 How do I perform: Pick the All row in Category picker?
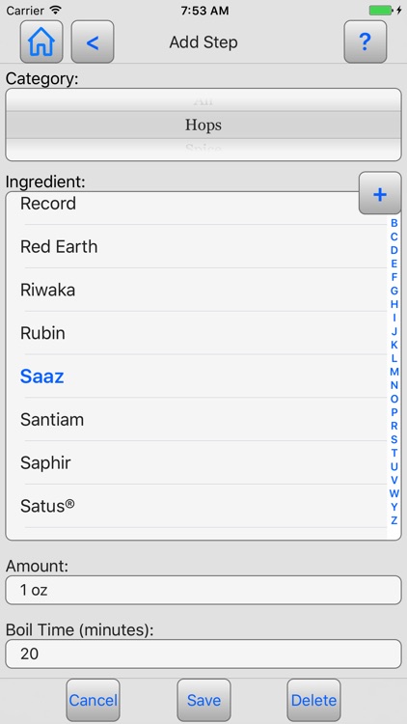203,100
